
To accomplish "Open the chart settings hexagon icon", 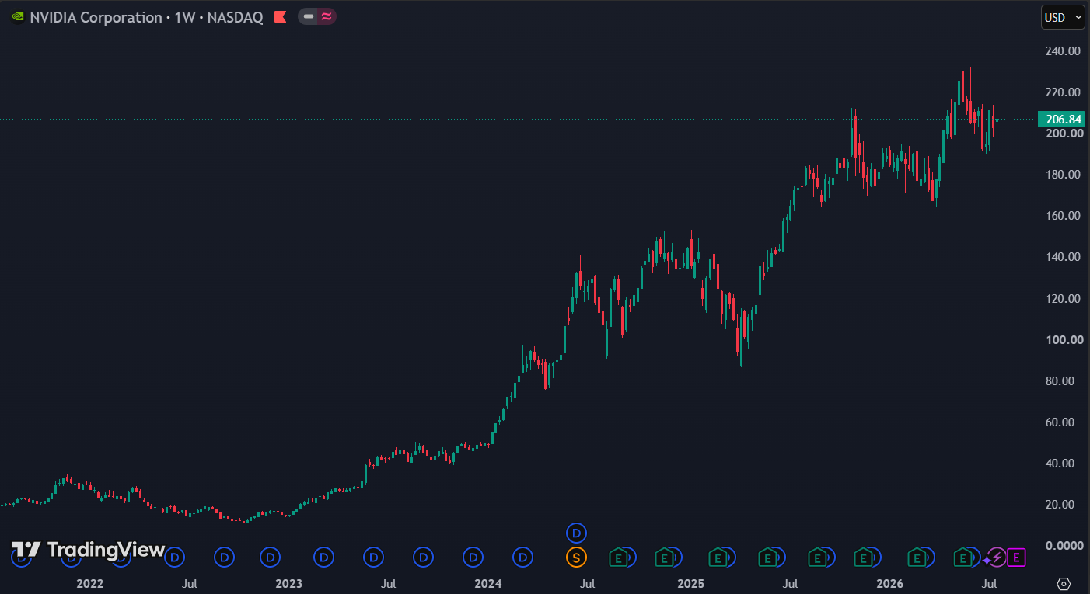I will (1064, 583).
